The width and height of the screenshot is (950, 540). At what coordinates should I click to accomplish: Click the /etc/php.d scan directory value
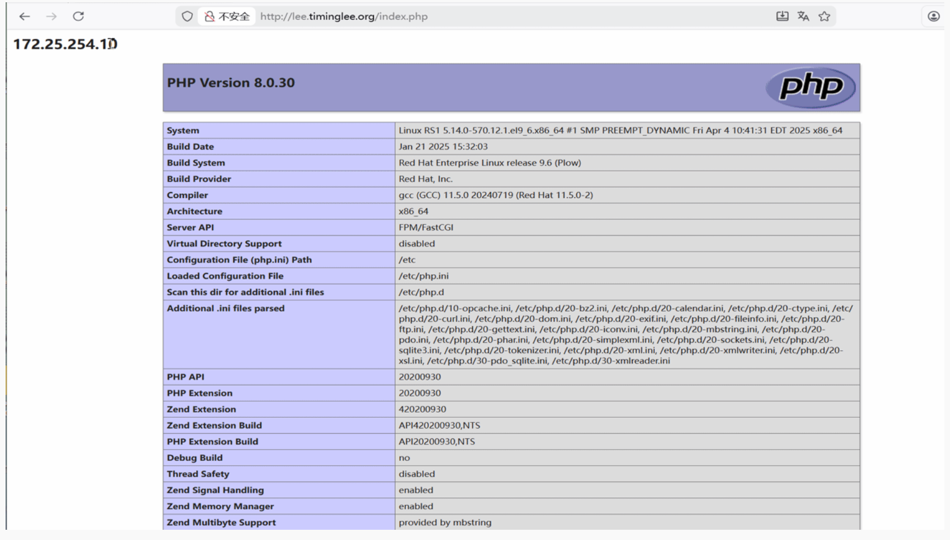tap(422, 292)
